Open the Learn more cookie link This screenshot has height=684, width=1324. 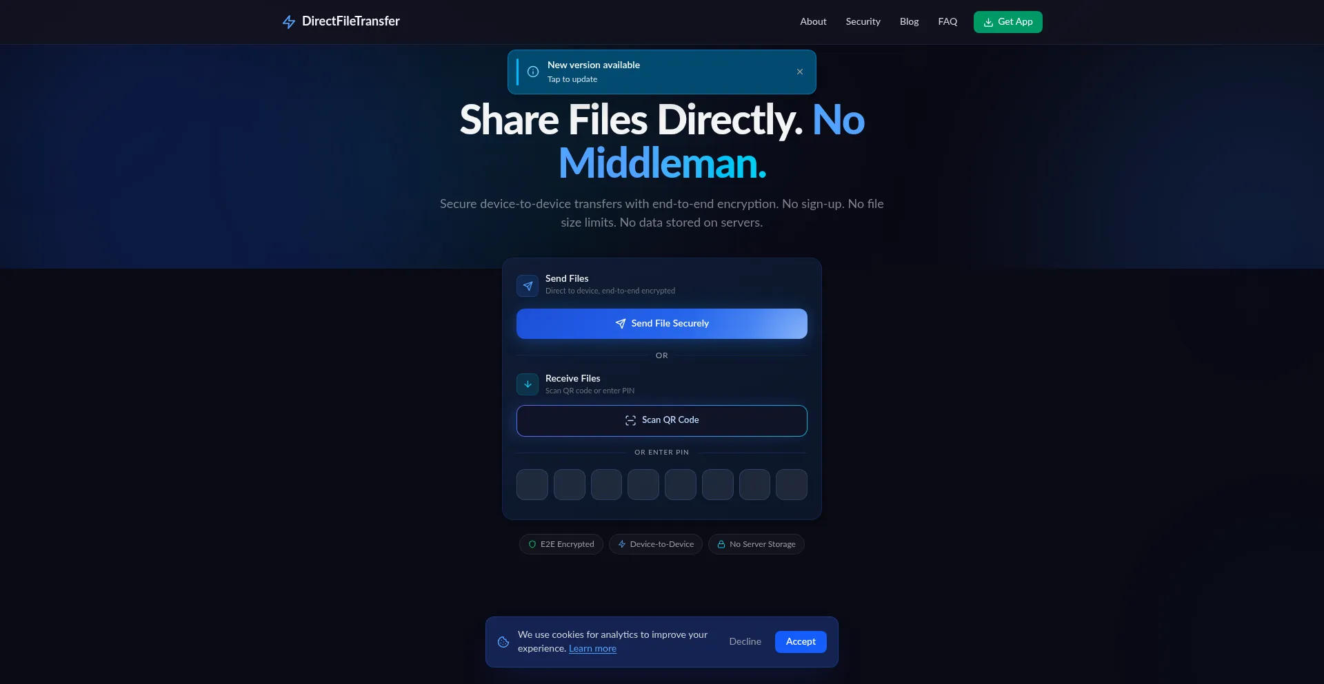592,649
